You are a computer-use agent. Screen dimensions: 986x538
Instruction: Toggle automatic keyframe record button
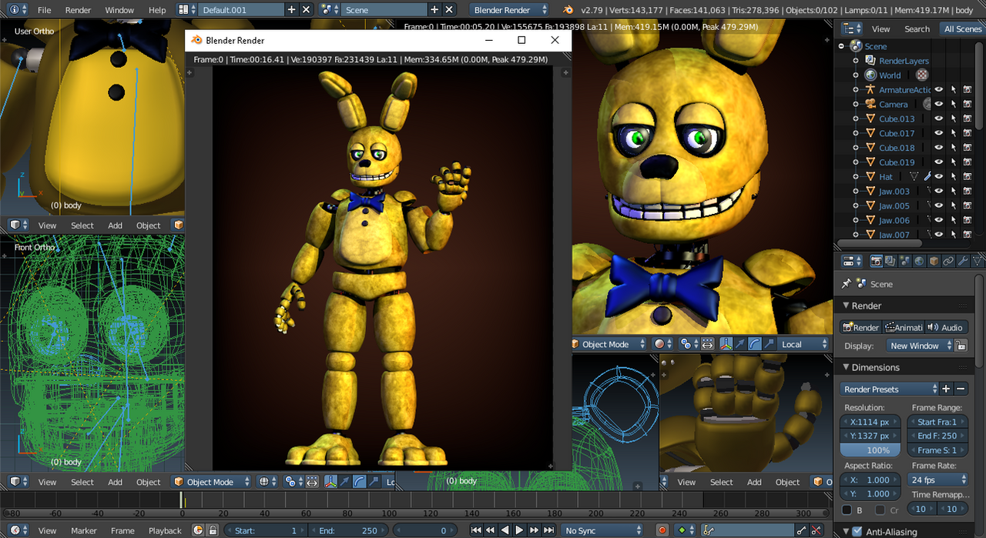662,530
